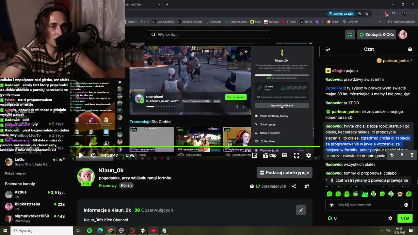Open the Windows notification center
The image size is (418, 235).
[x=411, y=231]
